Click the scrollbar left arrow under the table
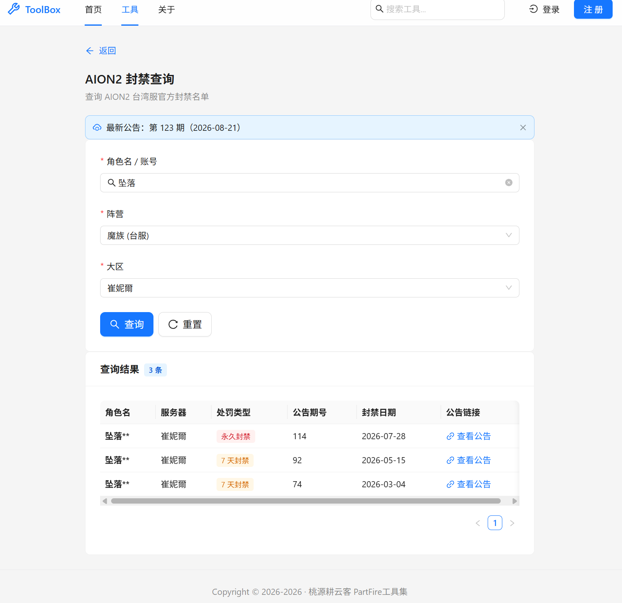Screen dimensions: 622x603 click(x=105, y=501)
